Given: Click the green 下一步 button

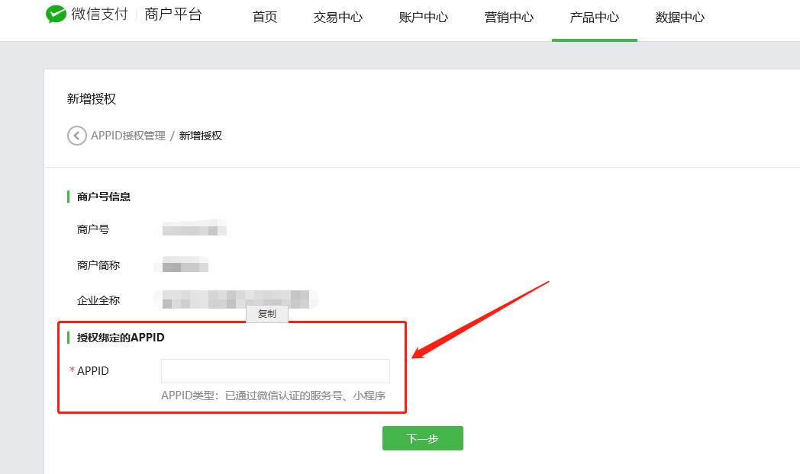Looking at the screenshot, I should (x=423, y=438).
